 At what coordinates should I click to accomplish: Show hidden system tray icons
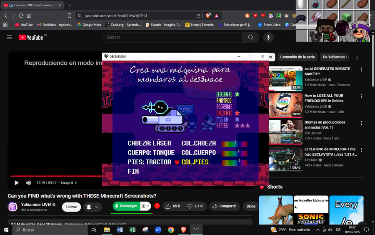coord(317,230)
